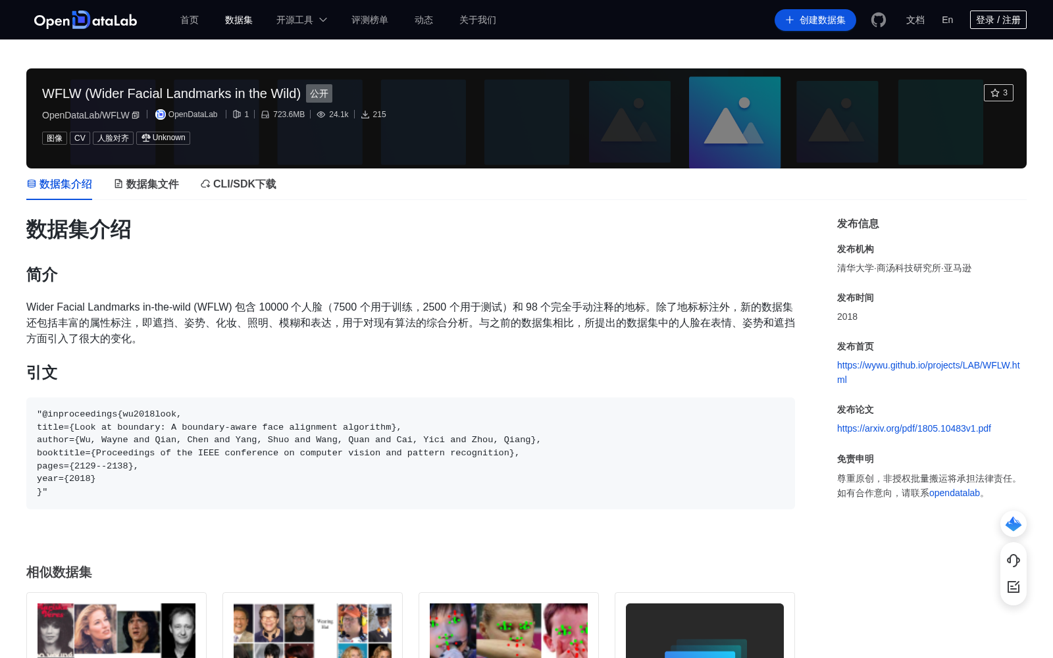Click the Unknown license tag
This screenshot has width=1053, height=658.
point(163,138)
